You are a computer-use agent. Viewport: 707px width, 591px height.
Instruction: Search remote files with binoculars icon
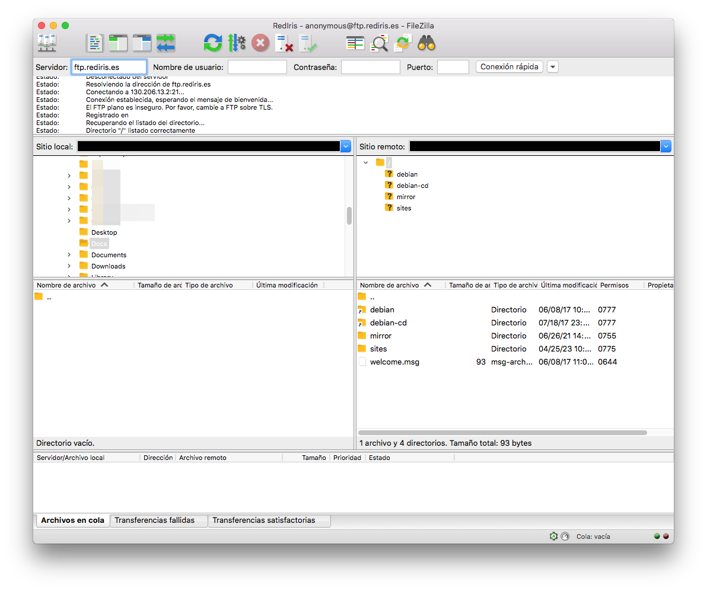pyautogui.click(x=426, y=43)
